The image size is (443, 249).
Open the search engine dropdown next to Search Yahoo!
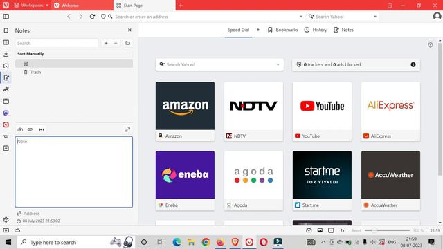coord(375,17)
